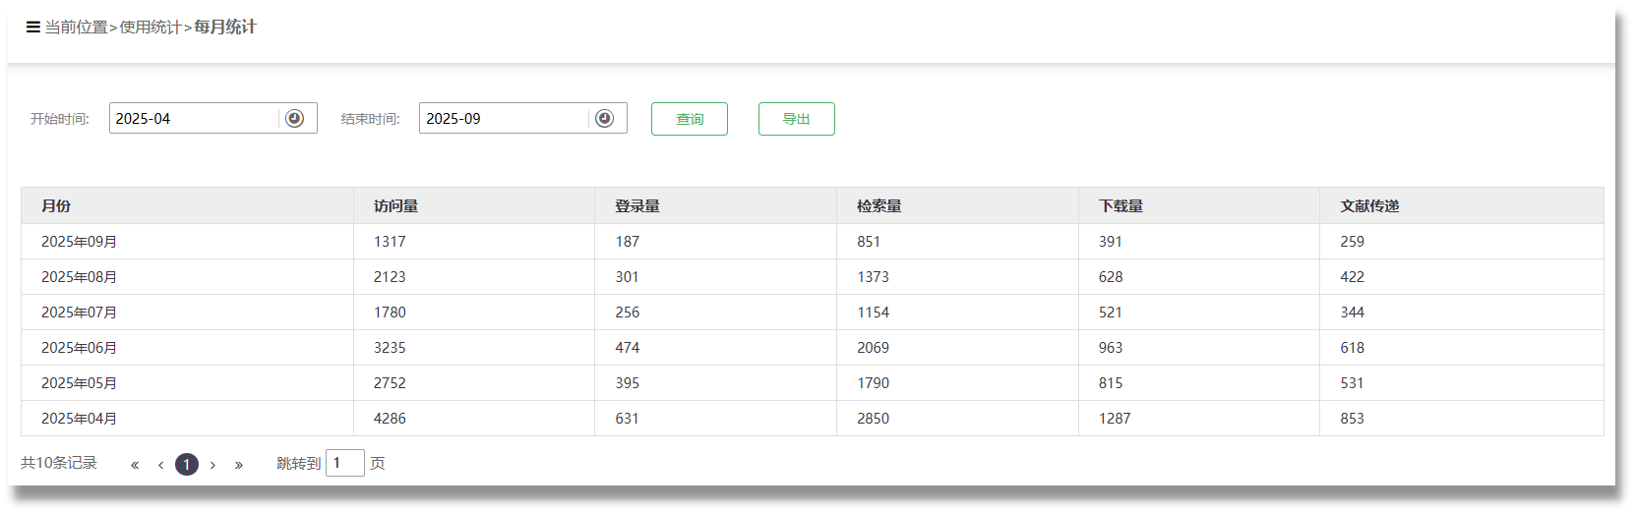Click download count 1287

1115,419
